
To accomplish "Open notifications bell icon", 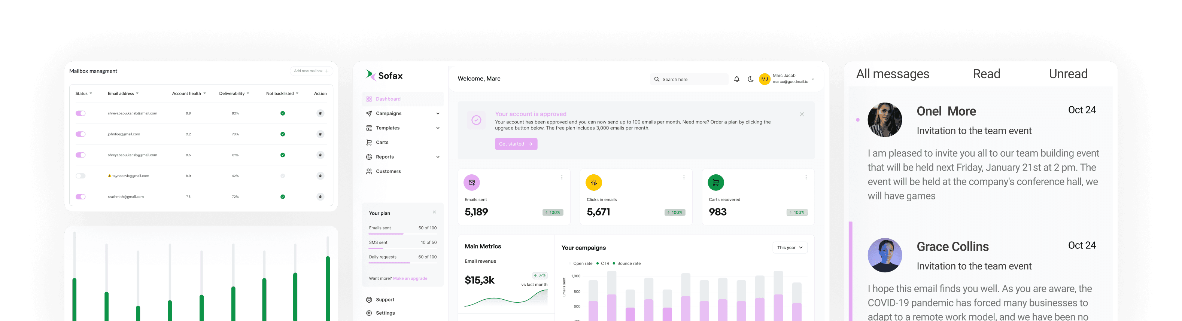I will point(736,79).
